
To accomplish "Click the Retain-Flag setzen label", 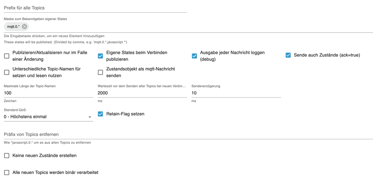I will (x=125, y=114).
